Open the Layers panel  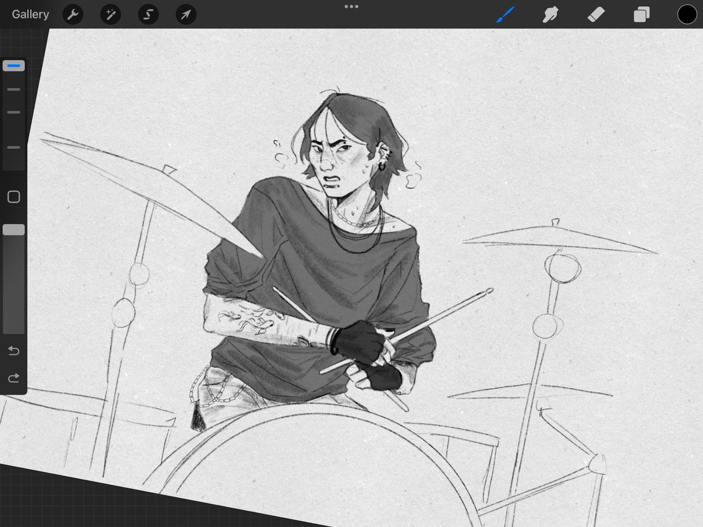tap(641, 14)
